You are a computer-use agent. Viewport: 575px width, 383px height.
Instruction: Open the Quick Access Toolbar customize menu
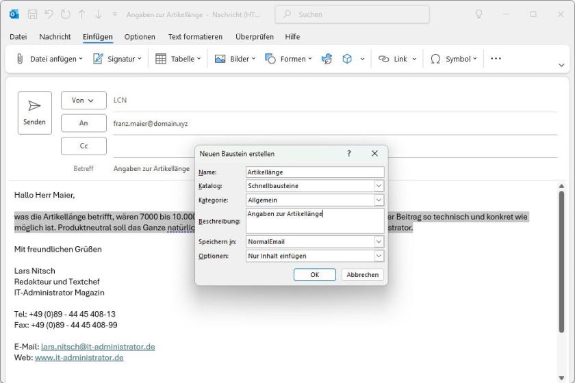pyautogui.click(x=115, y=14)
